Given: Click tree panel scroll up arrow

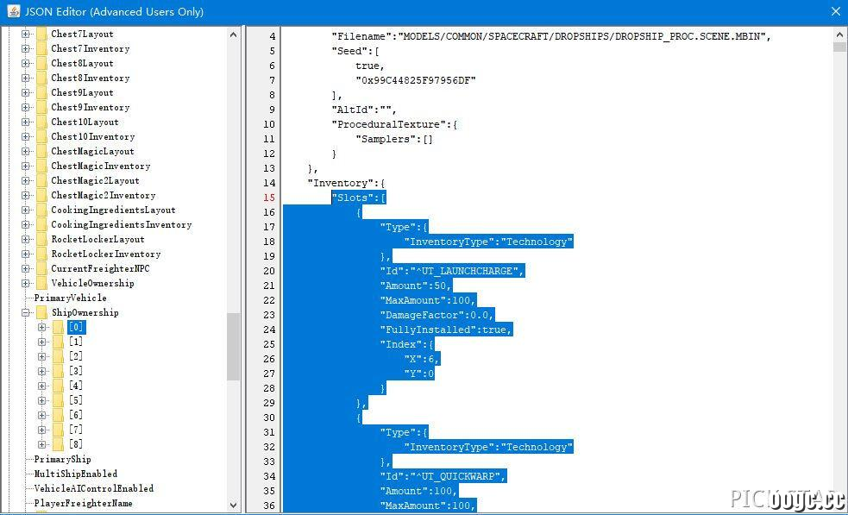Looking at the screenshot, I should 233,35.
